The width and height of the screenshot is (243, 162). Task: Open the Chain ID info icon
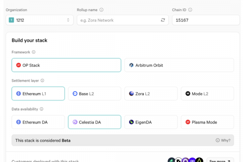[190, 10]
